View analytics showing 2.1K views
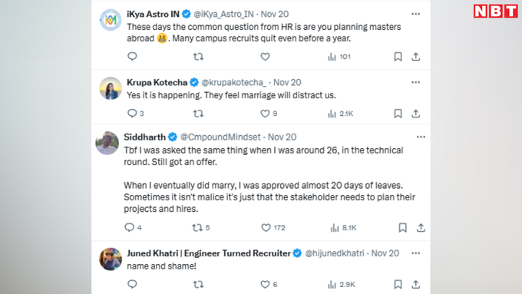This screenshot has height=294, width=522. click(340, 114)
